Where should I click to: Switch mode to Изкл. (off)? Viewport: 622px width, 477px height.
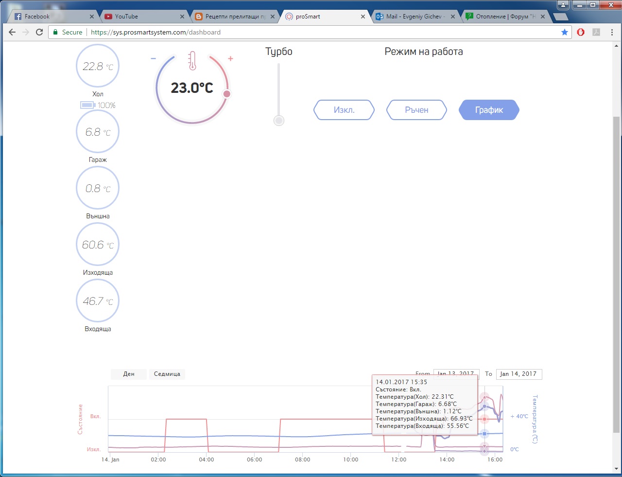[x=344, y=110]
